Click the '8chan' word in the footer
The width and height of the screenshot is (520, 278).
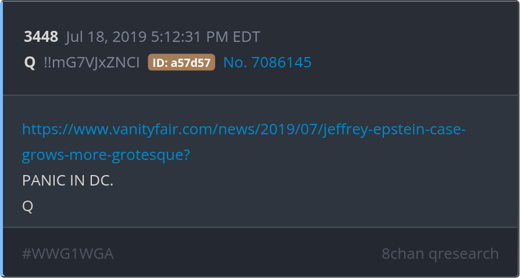pyautogui.click(x=403, y=254)
